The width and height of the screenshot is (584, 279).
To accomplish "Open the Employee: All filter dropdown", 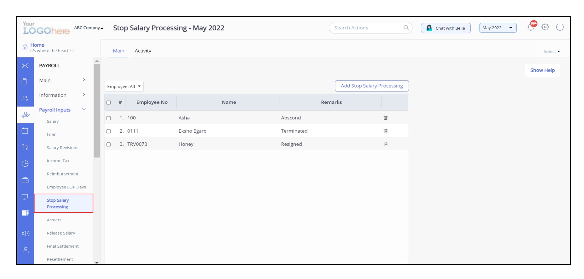I will (124, 87).
